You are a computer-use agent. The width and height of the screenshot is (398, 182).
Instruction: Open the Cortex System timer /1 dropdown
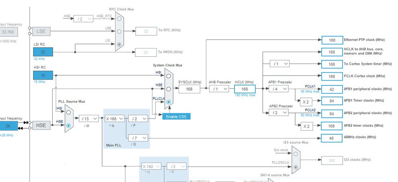(x=280, y=64)
